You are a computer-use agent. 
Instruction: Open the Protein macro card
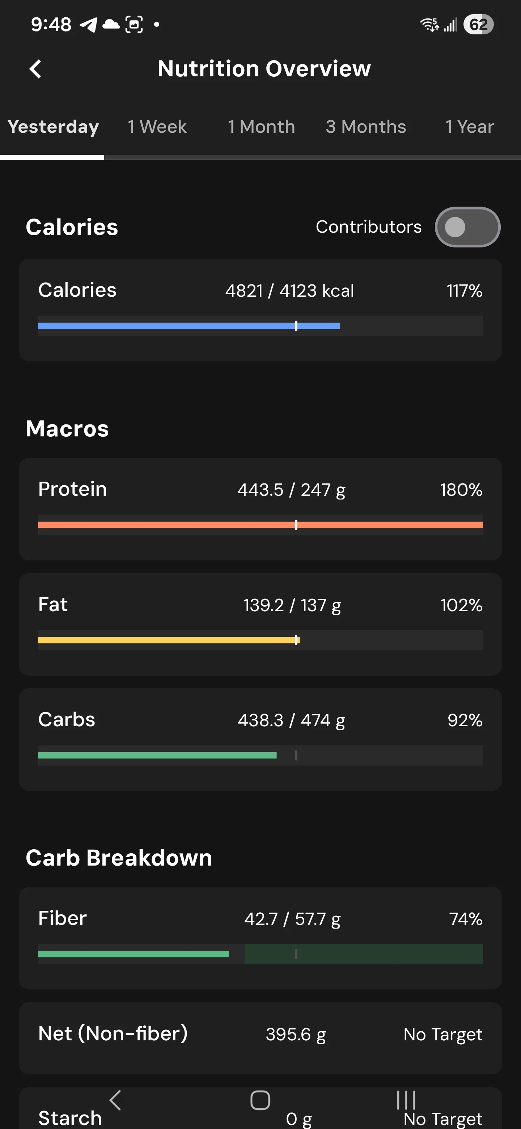point(260,509)
